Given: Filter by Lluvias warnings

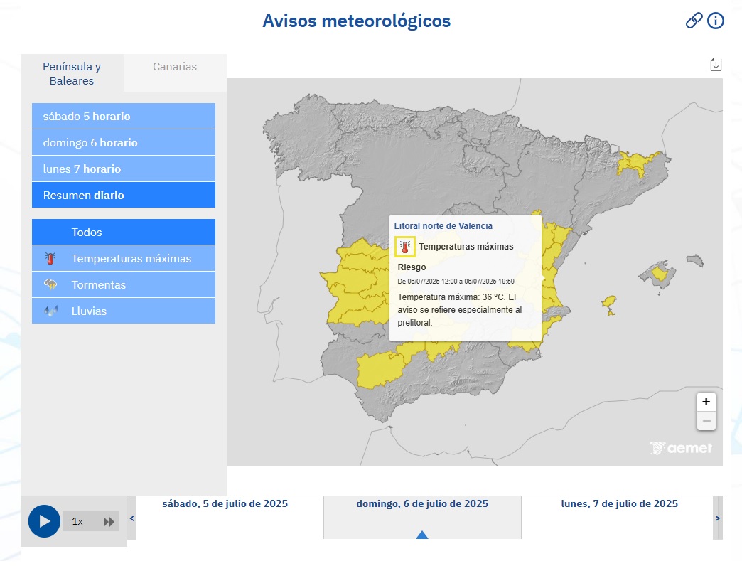Looking at the screenshot, I should coord(124,311).
